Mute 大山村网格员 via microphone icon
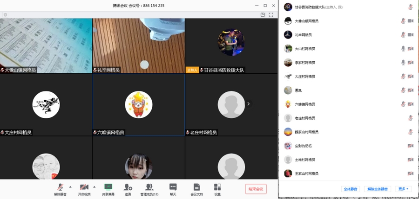The height and width of the screenshot is (199, 419). (x=403, y=49)
